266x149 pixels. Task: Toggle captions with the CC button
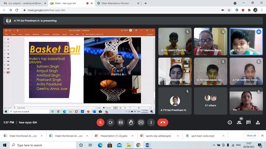click(x=120, y=122)
